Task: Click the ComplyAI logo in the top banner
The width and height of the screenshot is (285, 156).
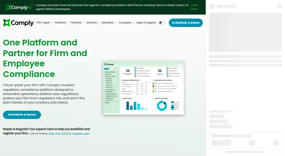Action: coord(19,7)
